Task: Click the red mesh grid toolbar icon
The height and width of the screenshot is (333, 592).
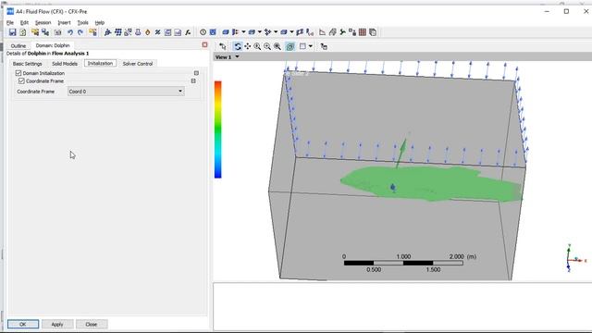Action: click(x=363, y=32)
